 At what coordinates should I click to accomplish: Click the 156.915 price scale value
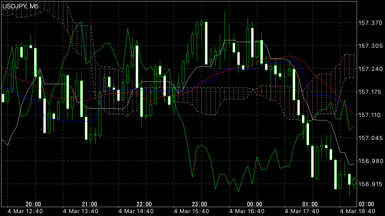point(369,184)
